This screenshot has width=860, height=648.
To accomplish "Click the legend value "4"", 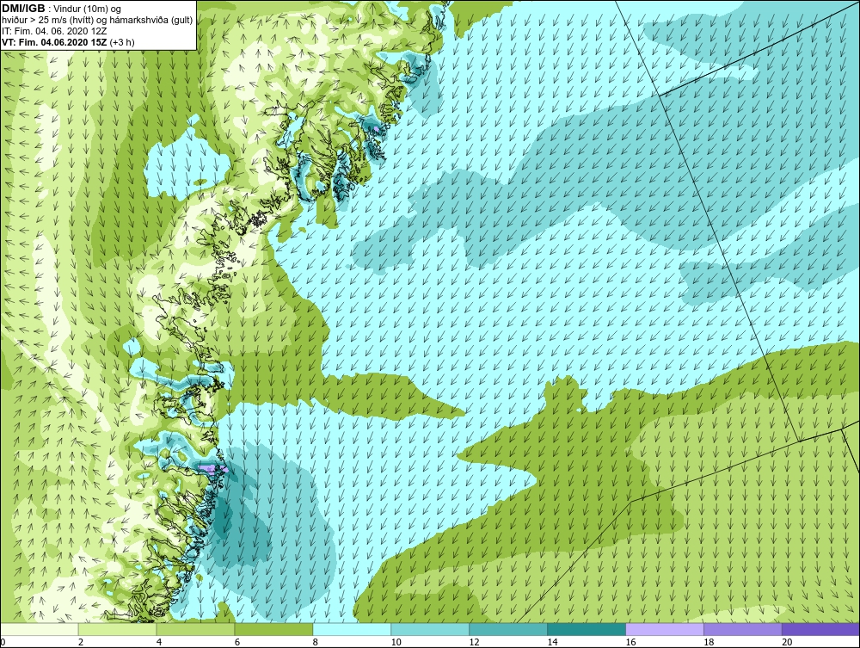I will [x=159, y=642].
